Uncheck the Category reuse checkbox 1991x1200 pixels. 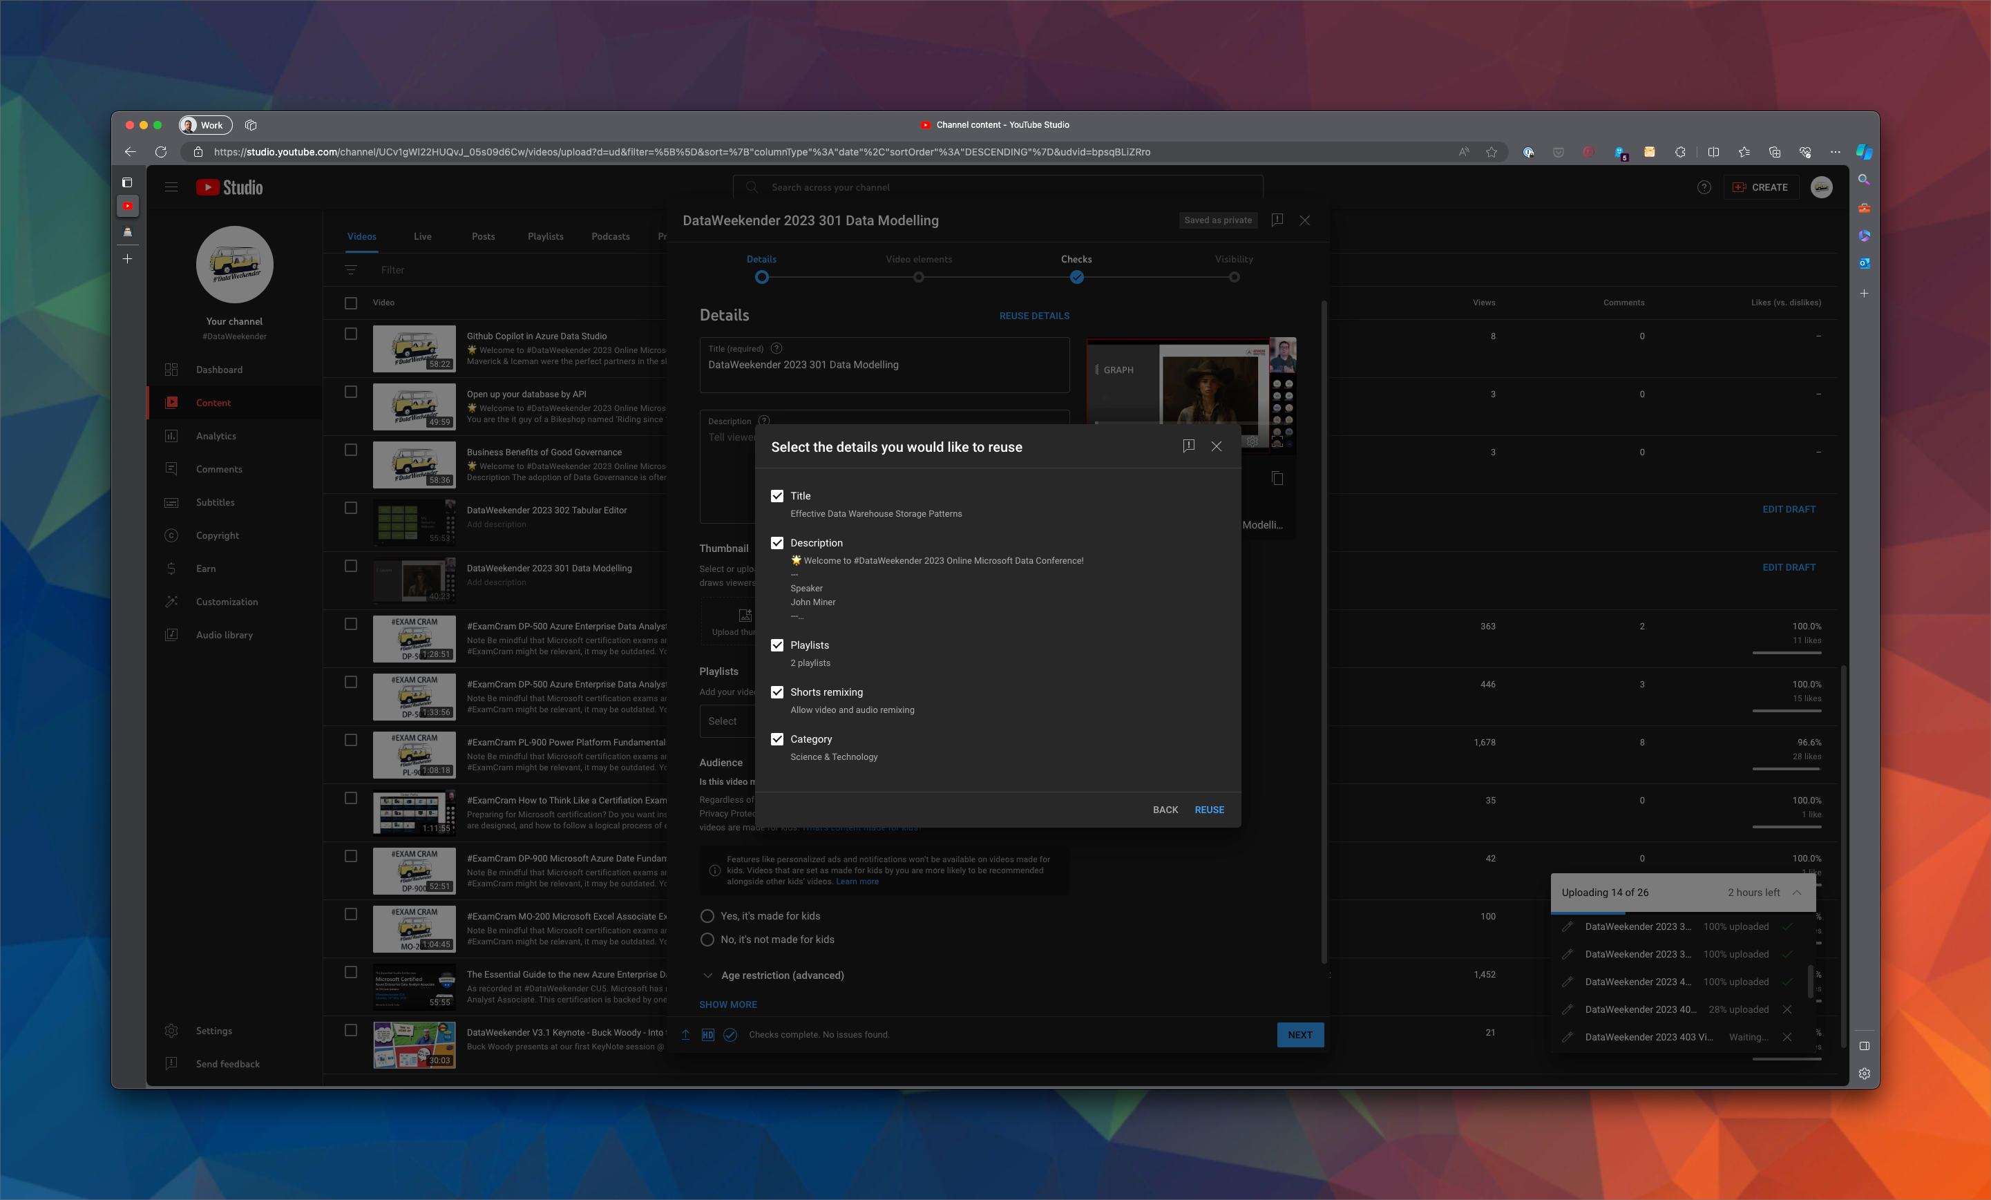(777, 739)
